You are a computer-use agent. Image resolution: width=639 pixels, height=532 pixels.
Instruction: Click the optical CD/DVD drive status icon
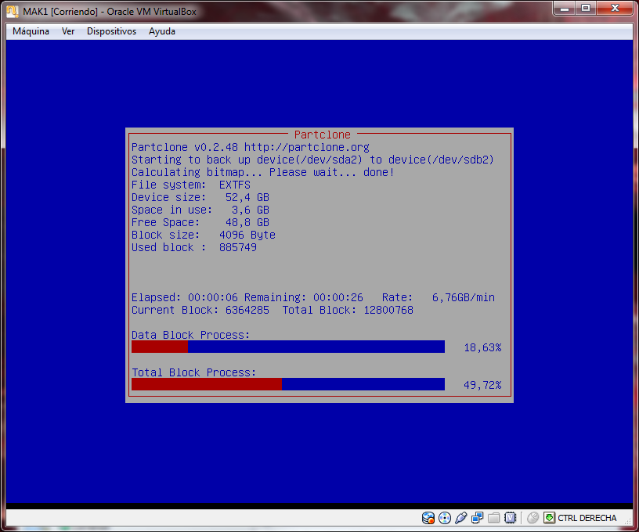coord(445,518)
